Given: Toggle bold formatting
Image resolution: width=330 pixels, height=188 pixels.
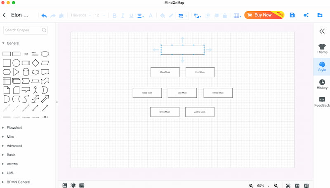Looking at the screenshot, I should click(115, 16).
